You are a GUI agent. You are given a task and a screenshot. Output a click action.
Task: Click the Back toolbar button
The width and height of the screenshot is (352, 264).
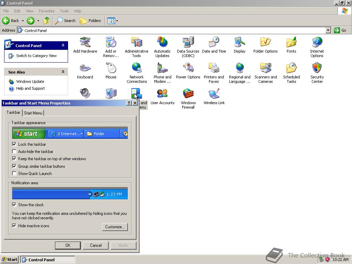click(x=11, y=21)
